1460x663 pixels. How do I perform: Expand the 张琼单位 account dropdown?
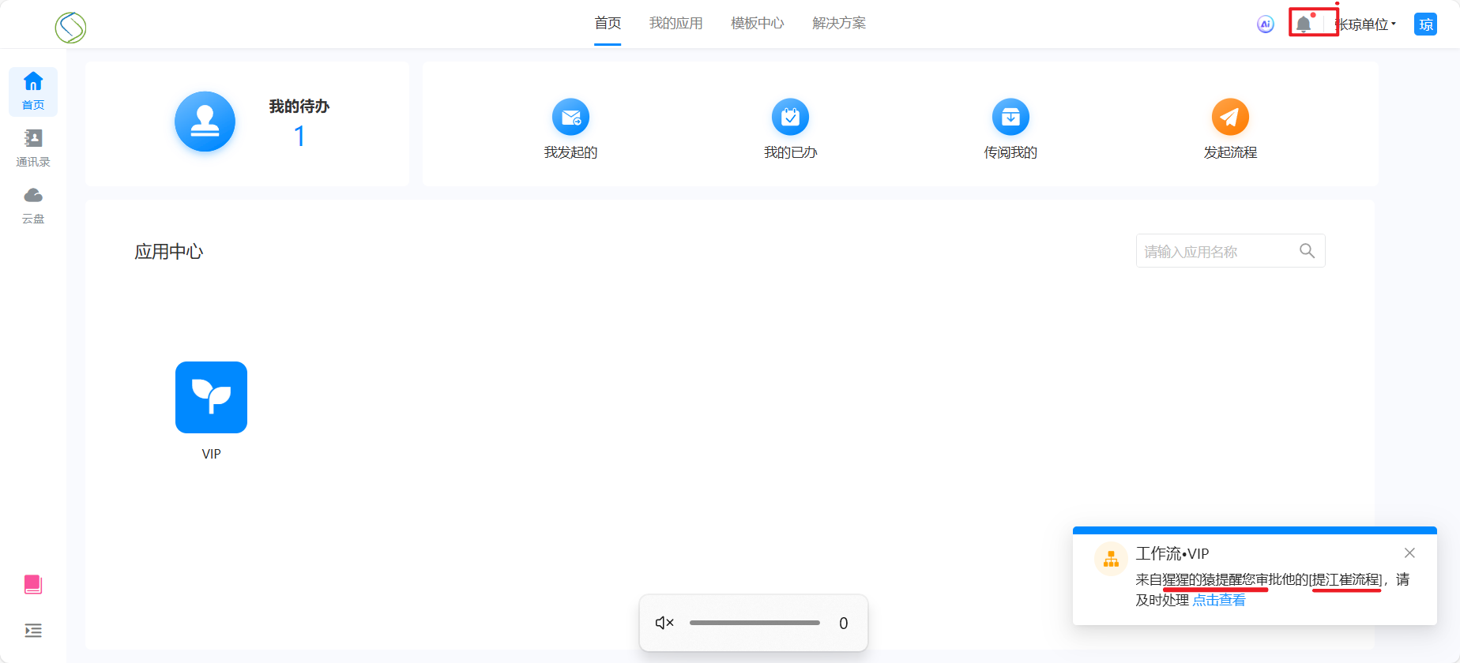tap(1366, 24)
